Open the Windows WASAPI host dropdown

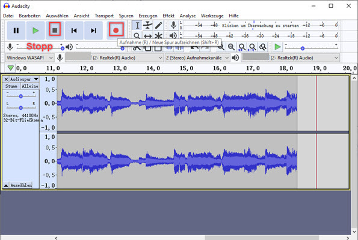tap(29, 58)
